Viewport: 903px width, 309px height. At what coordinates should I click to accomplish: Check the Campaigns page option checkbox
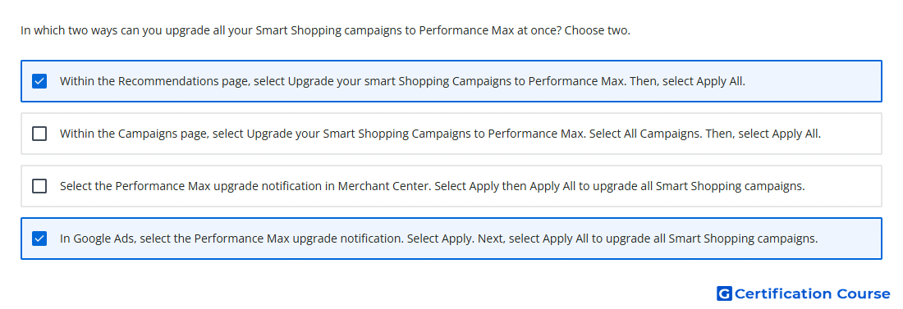click(39, 134)
